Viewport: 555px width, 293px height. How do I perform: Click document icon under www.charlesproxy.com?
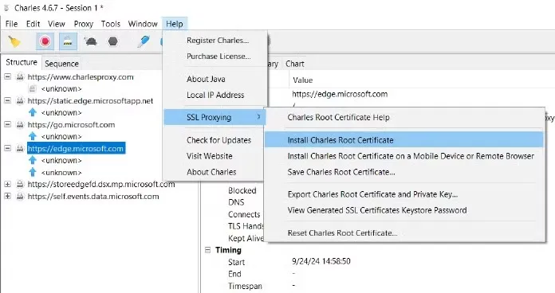(32, 88)
